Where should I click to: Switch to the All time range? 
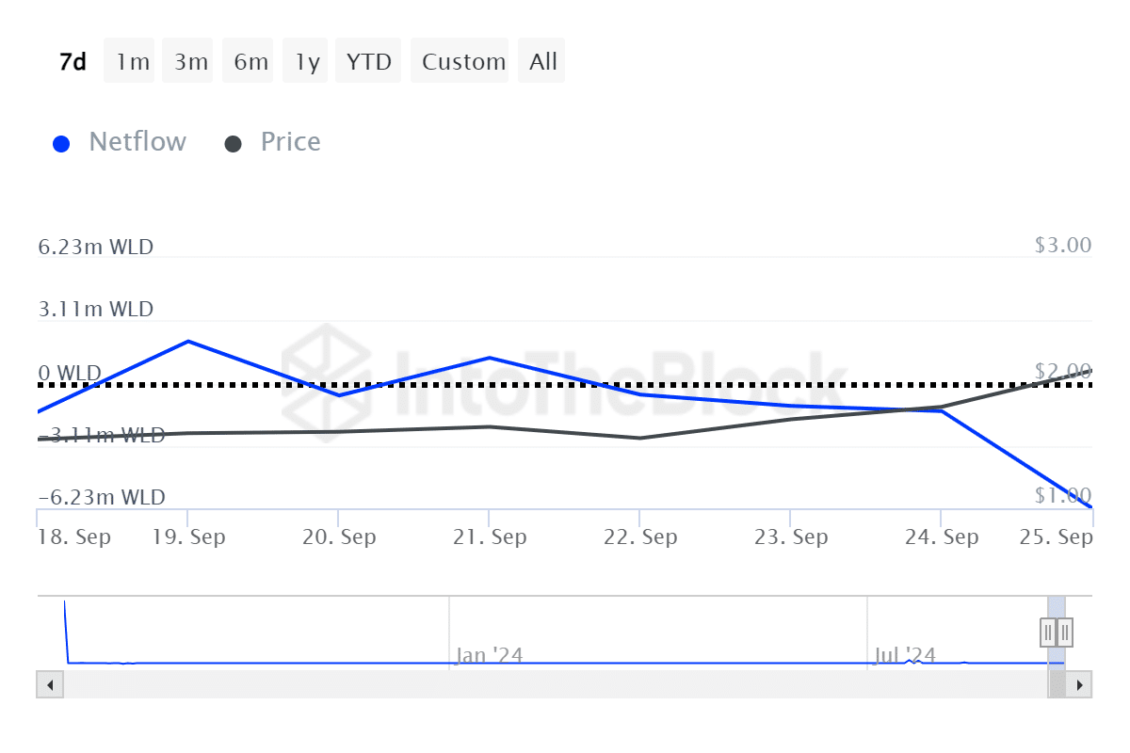541,60
